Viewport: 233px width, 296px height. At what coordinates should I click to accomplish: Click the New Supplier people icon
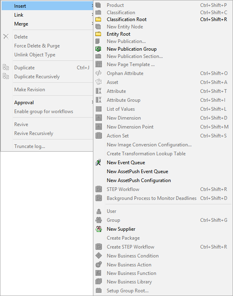[x=99, y=229]
